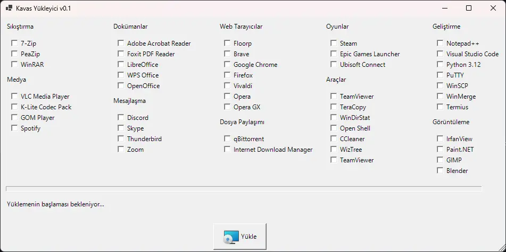Viewport: 506px width, 252px height.
Task: Click the Yükle install button
Action: (x=240, y=237)
